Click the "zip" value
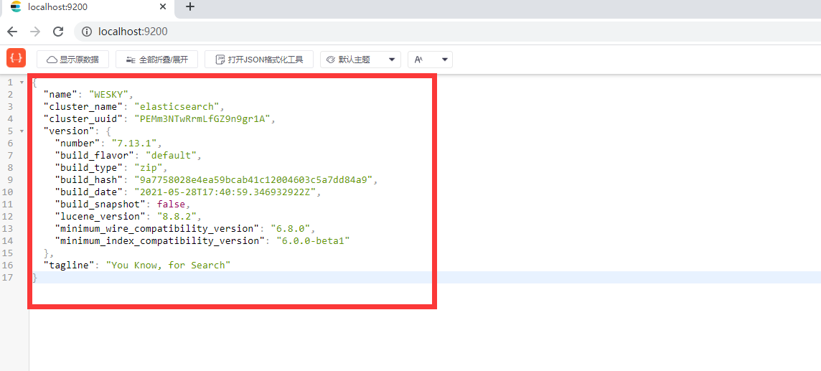 pos(148,167)
